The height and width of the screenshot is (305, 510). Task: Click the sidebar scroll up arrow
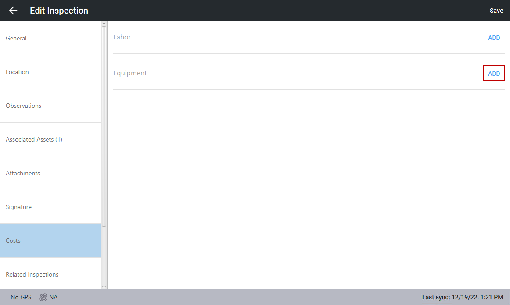104,24
